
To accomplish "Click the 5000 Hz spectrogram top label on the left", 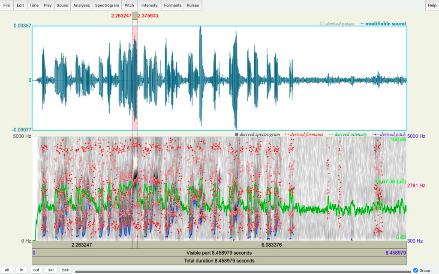I will 22,136.
